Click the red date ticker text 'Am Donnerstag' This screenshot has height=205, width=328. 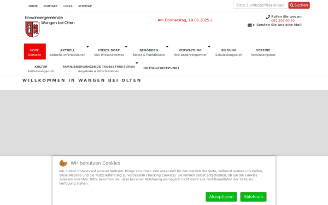[185, 20]
